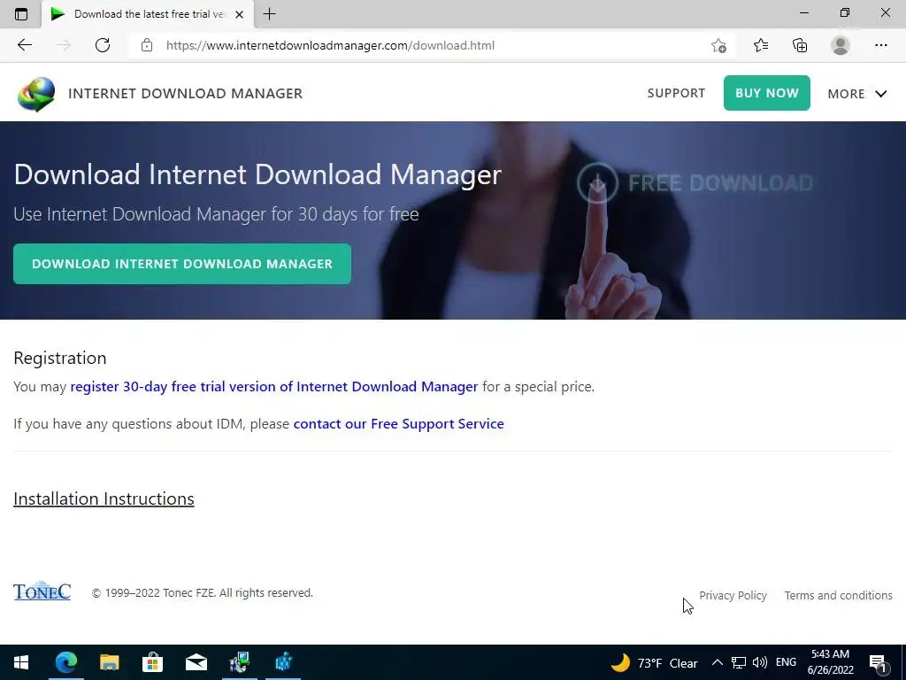This screenshot has width=906, height=680.
Task: Open the Favorites list icon
Action: (760, 45)
